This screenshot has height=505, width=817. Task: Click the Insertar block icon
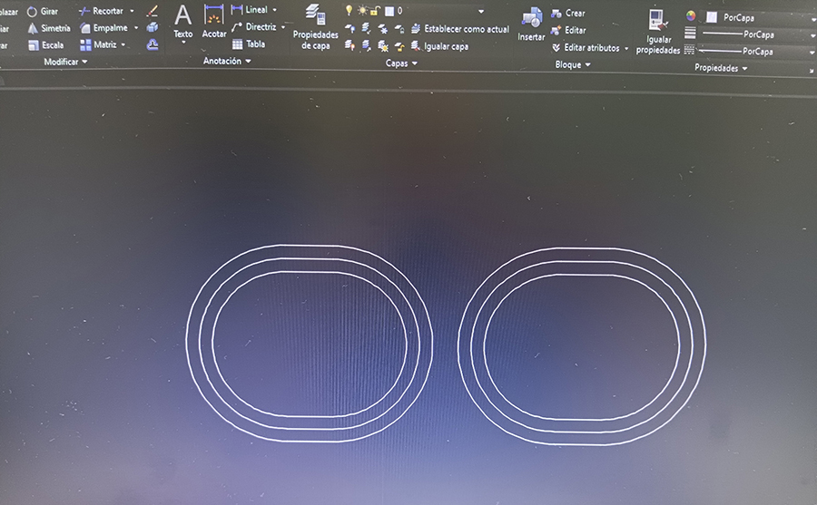point(531,24)
